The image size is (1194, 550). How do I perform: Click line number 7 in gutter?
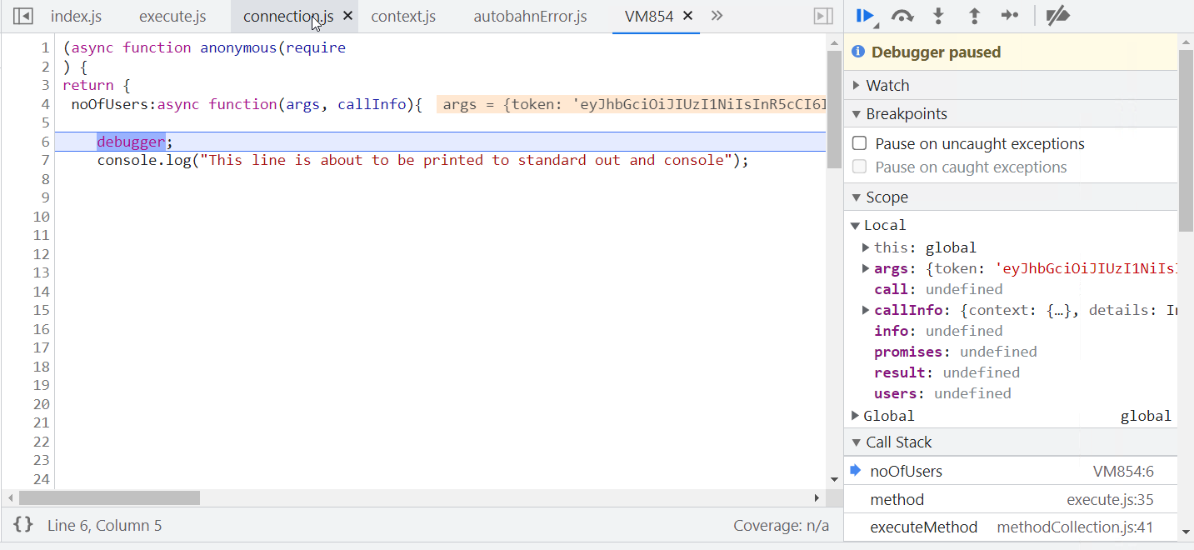point(46,160)
